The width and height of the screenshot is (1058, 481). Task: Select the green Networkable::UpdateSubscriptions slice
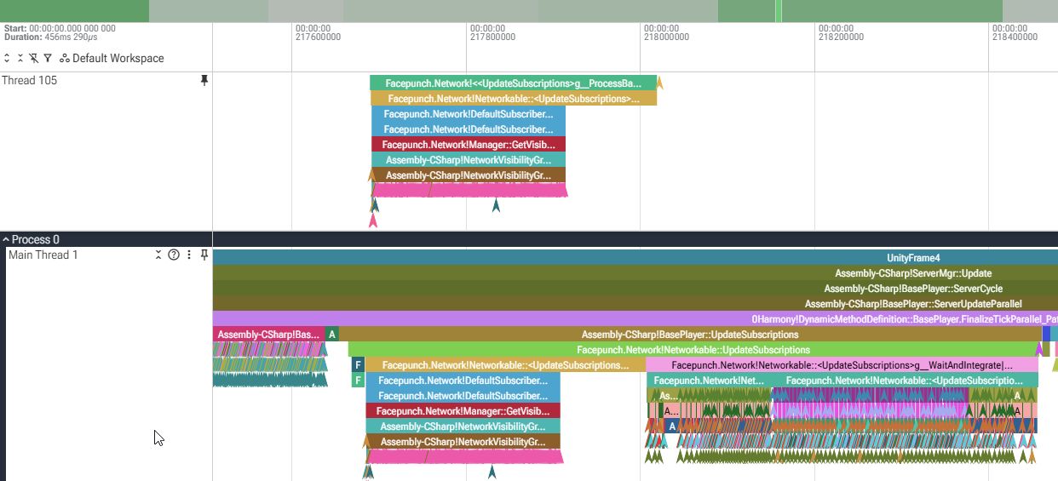[x=693, y=350]
